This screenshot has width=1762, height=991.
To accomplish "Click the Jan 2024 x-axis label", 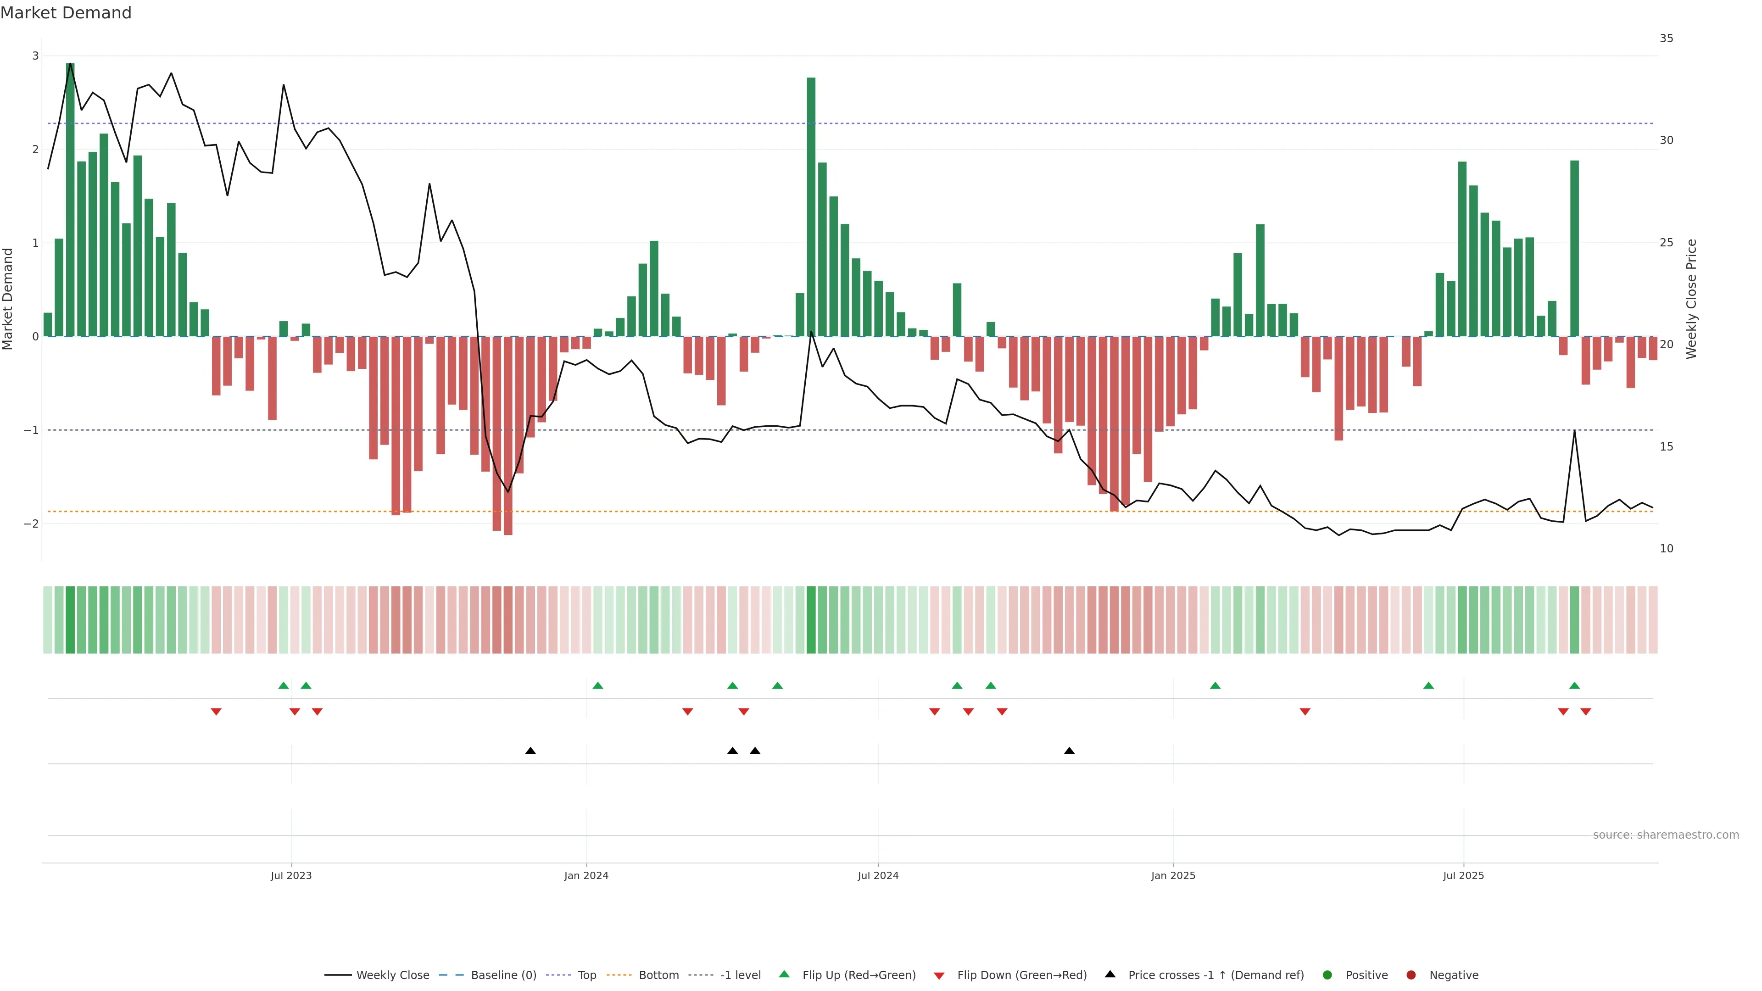I will [586, 875].
